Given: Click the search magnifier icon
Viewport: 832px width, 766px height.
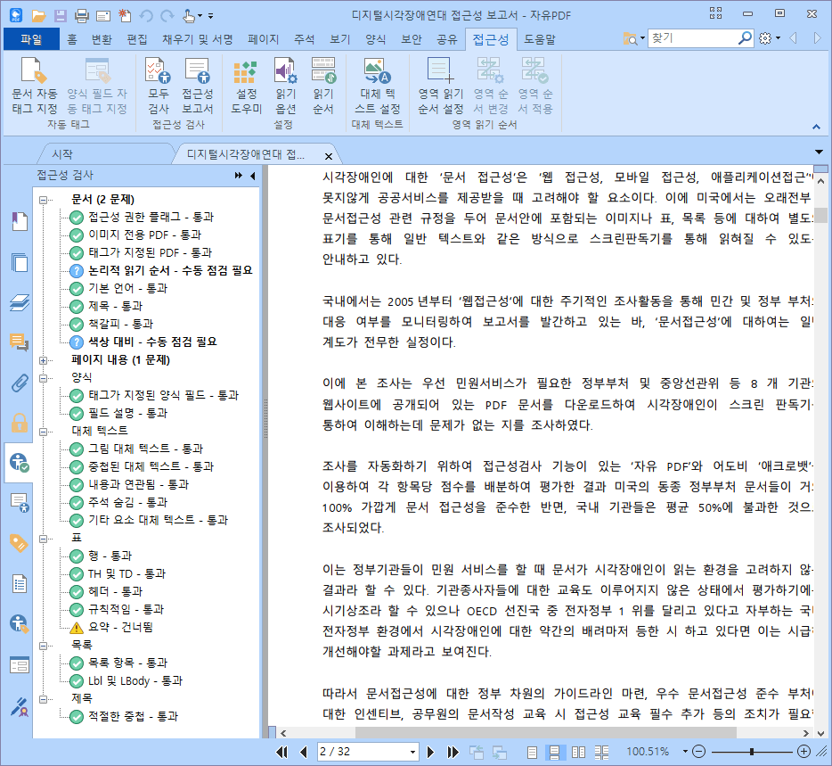Looking at the screenshot, I should coord(745,38).
